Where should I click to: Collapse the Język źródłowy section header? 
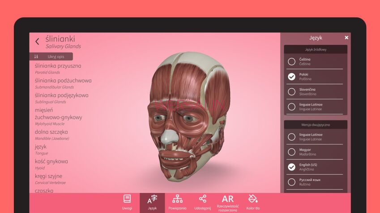[316, 49]
